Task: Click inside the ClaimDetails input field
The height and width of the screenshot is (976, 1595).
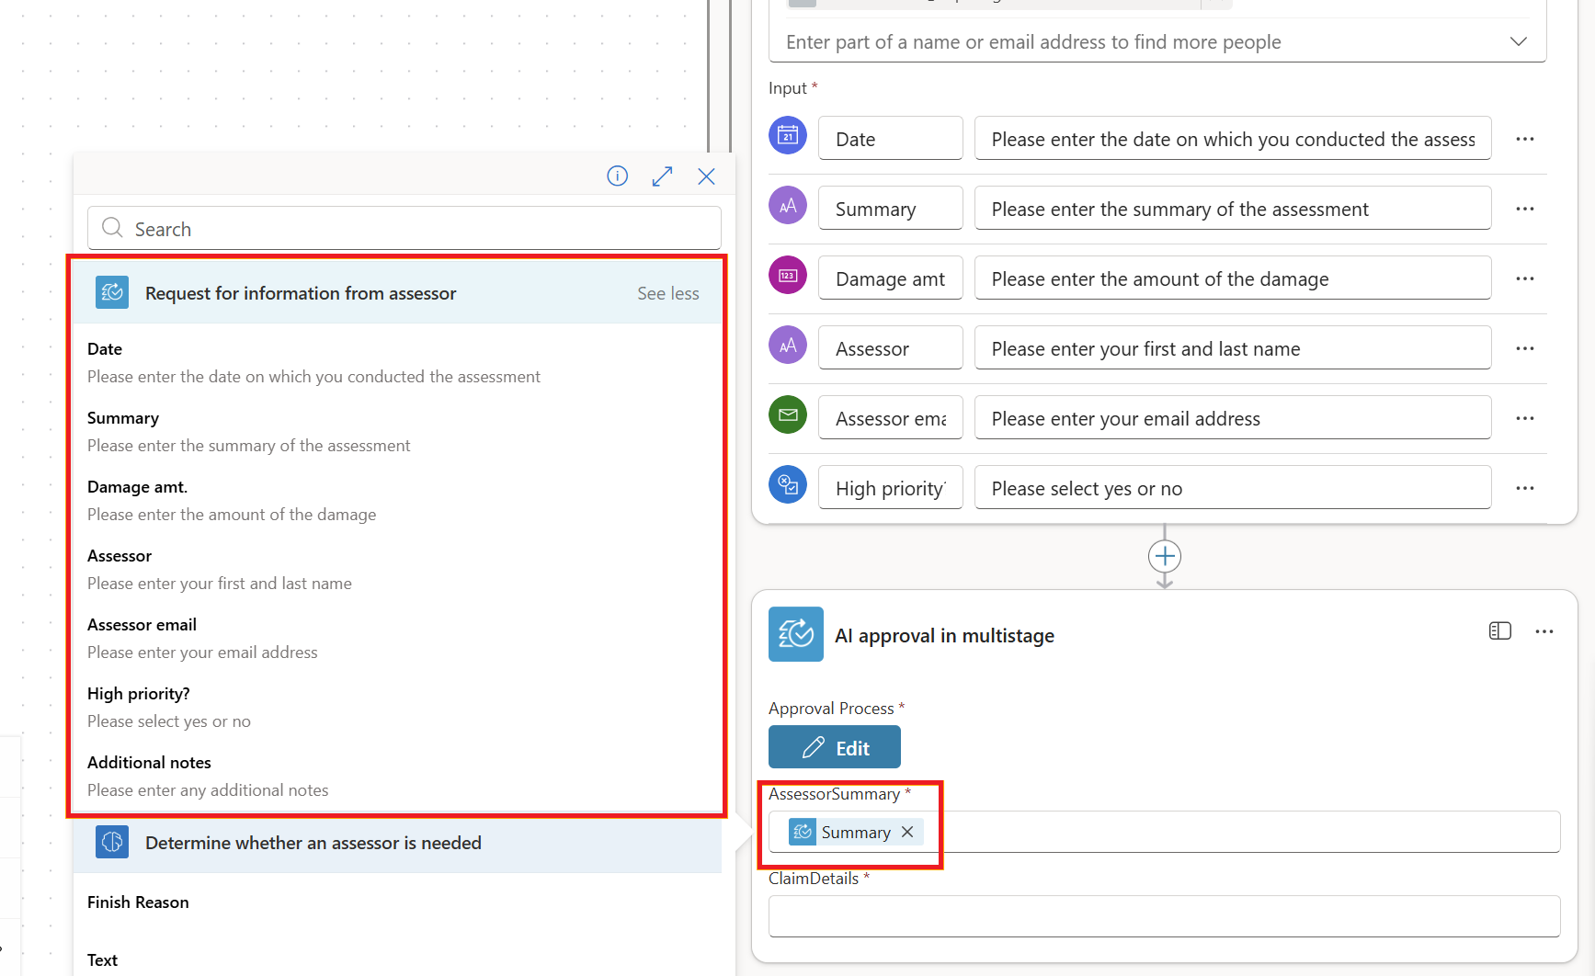Action: tap(1164, 915)
